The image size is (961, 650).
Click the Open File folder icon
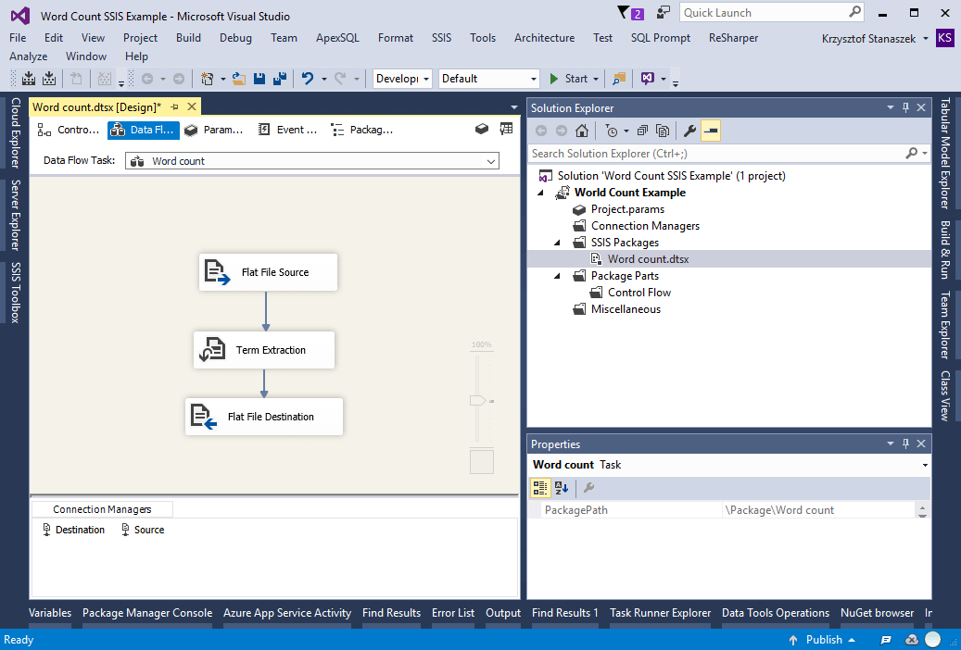tap(239, 79)
